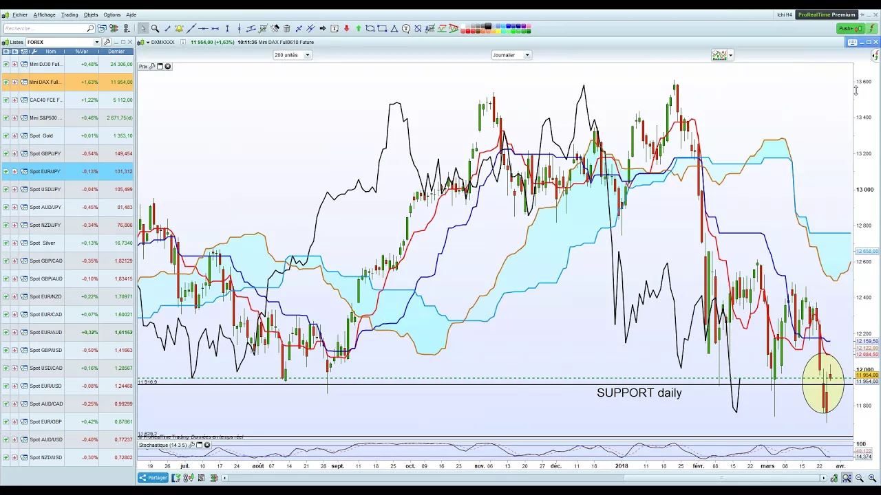Click chart icon in Spot Silver row
The width and height of the screenshot is (881, 495).
23,243
